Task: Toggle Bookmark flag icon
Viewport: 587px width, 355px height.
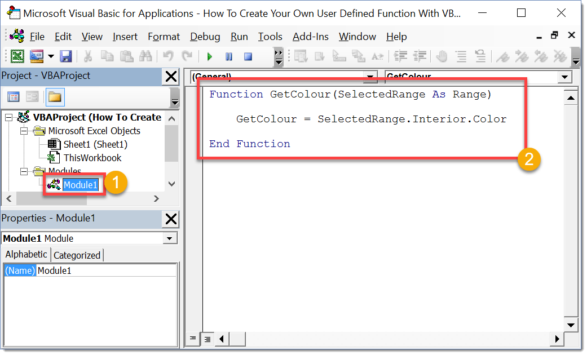Action: click(503, 56)
